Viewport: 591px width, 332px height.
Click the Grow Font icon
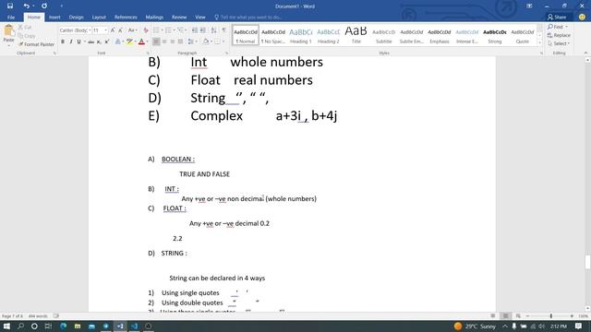113,30
